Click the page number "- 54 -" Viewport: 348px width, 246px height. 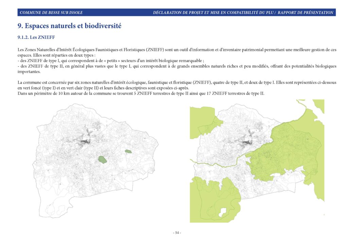177,233
